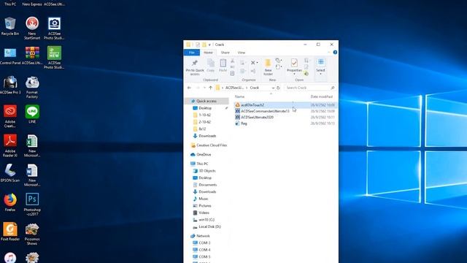
Task: Switch to the Home ribbon tab
Action: click(x=208, y=53)
